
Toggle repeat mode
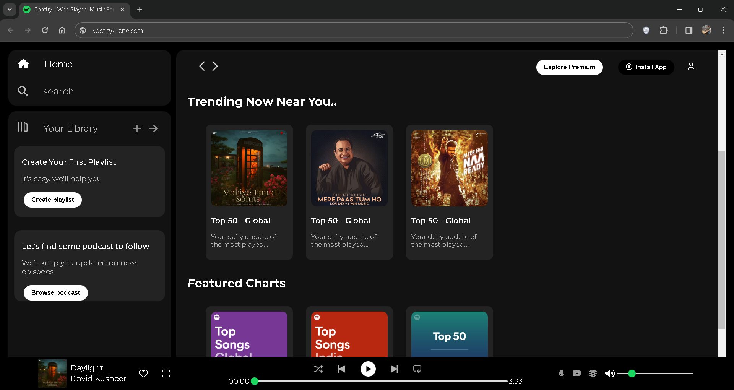pos(417,369)
